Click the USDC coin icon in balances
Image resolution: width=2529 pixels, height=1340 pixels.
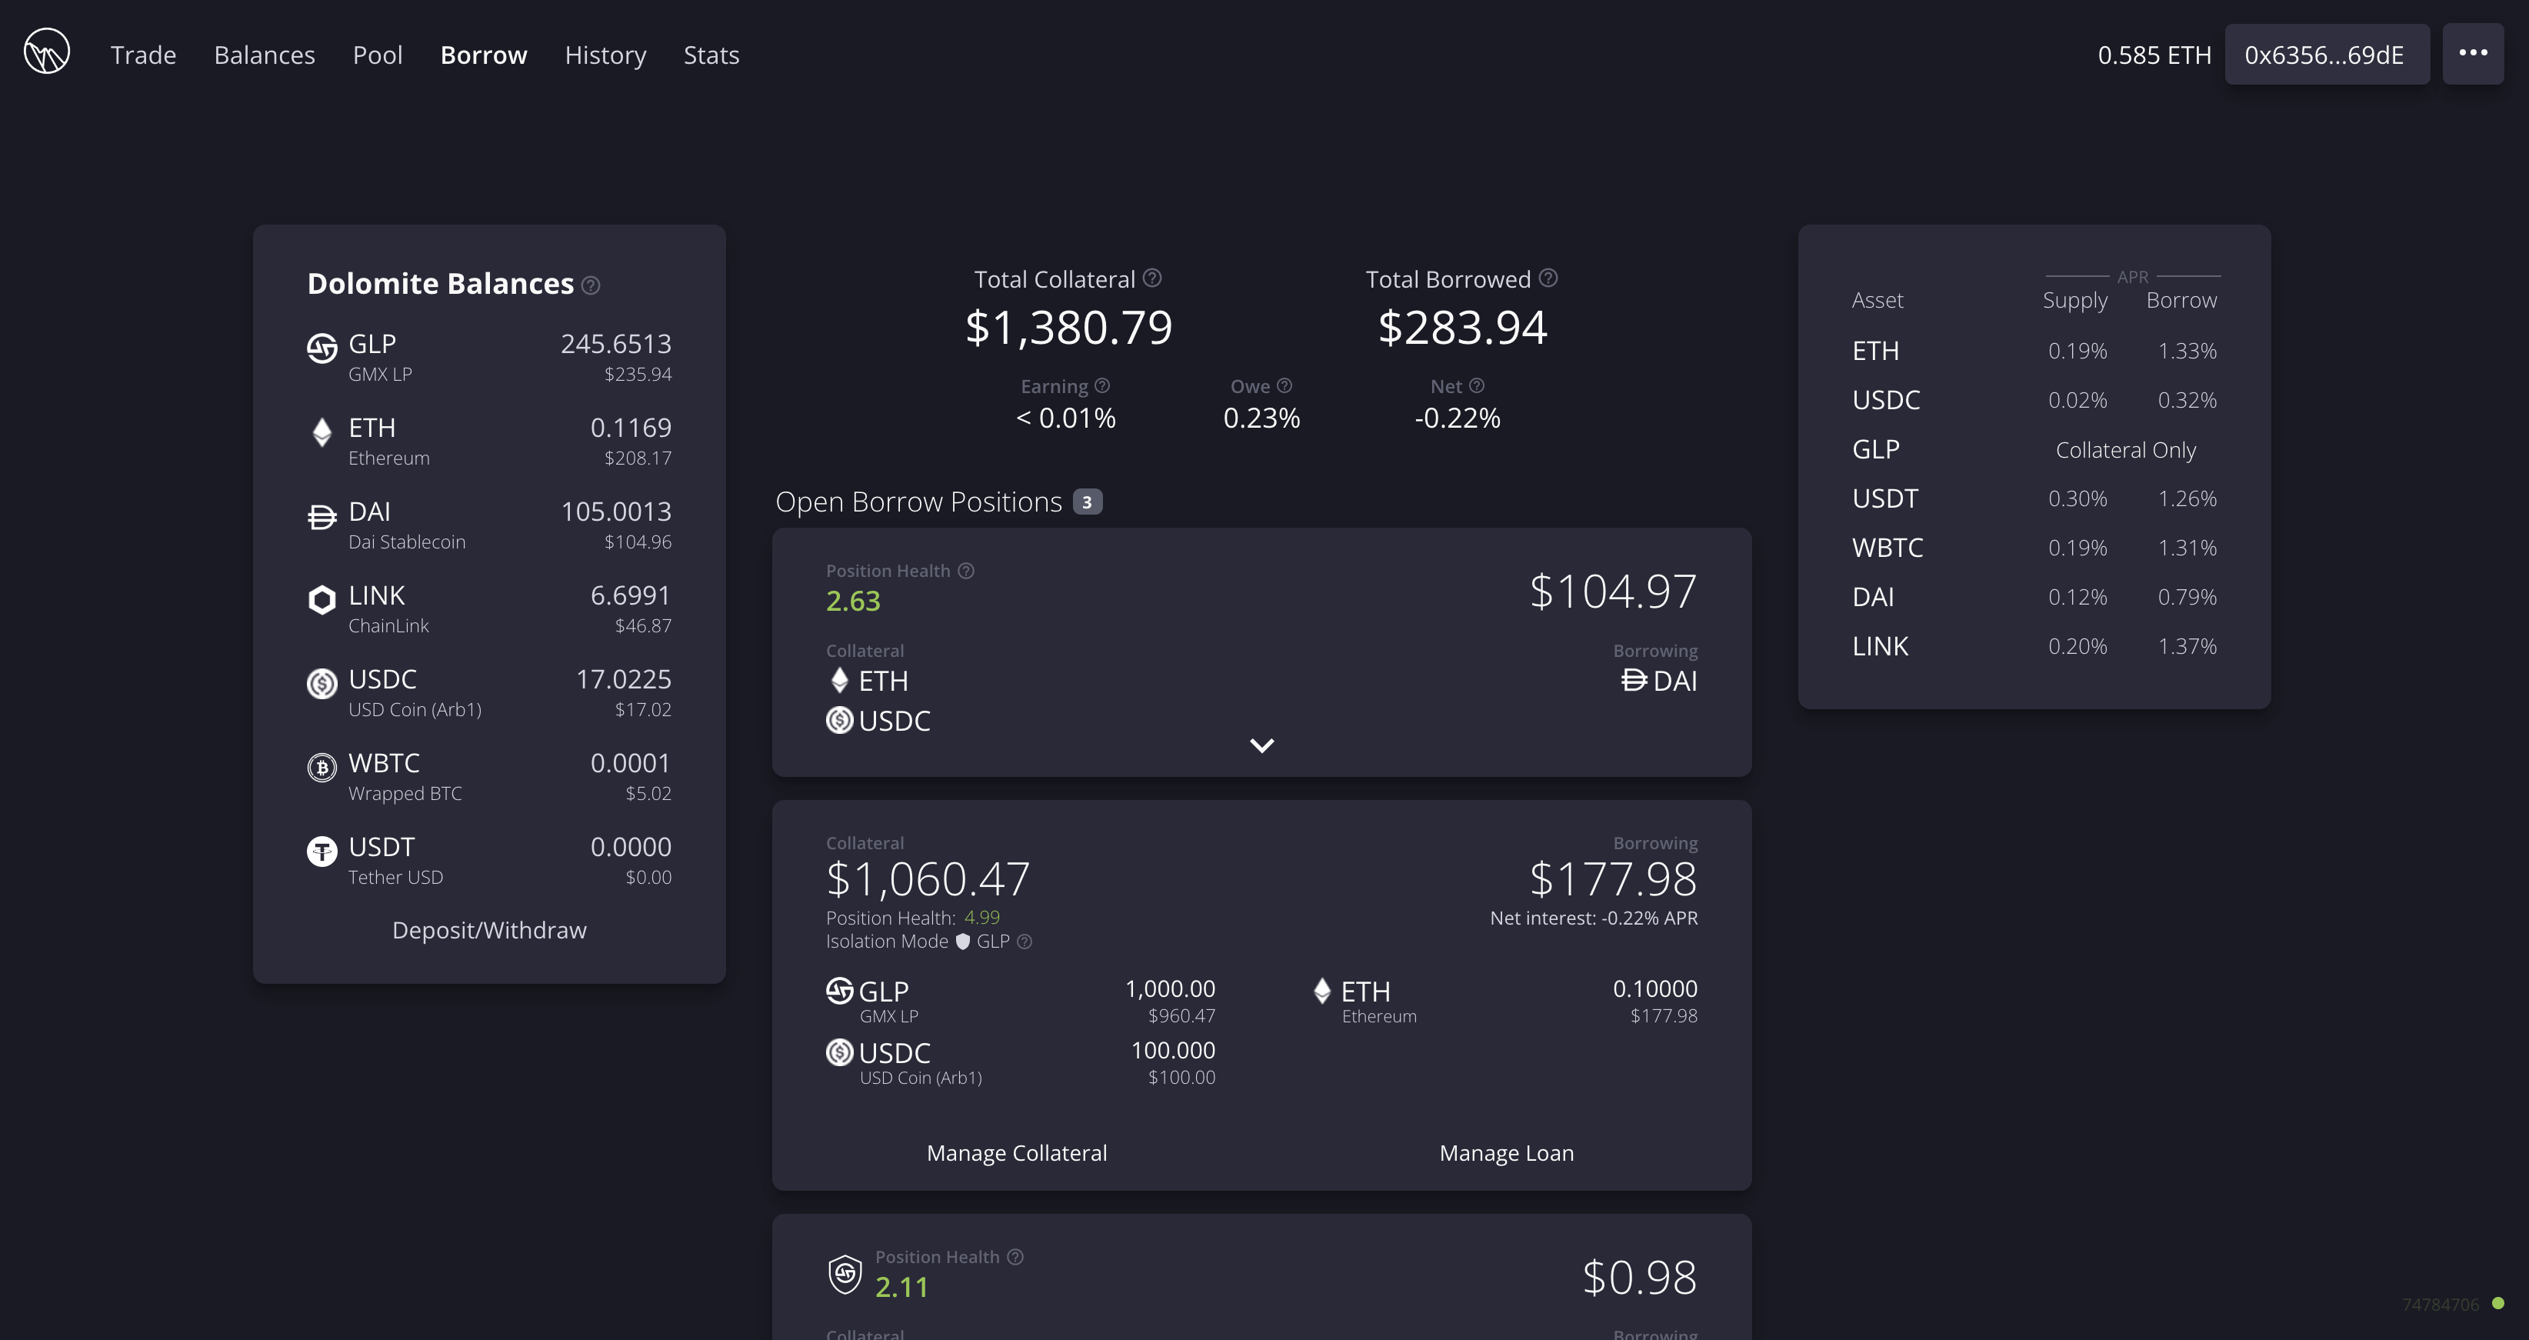tap(322, 683)
